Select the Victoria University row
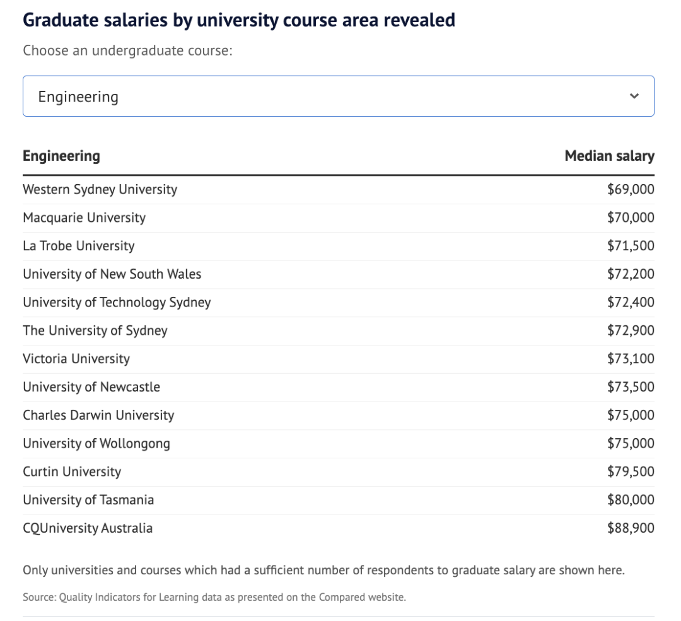The width and height of the screenshot is (681, 621). click(76, 359)
